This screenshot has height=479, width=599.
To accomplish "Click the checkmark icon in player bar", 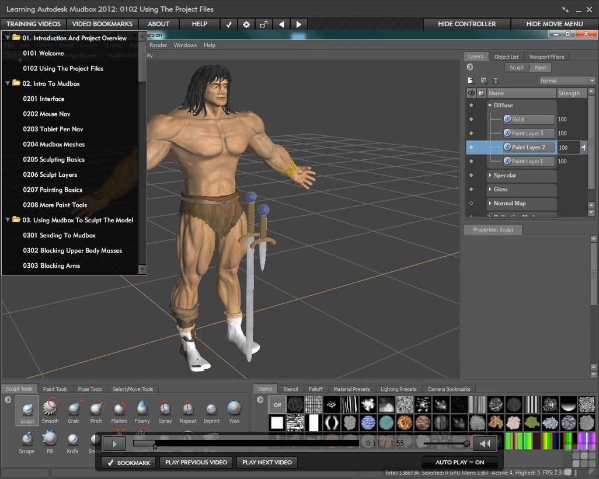I will pos(229,24).
